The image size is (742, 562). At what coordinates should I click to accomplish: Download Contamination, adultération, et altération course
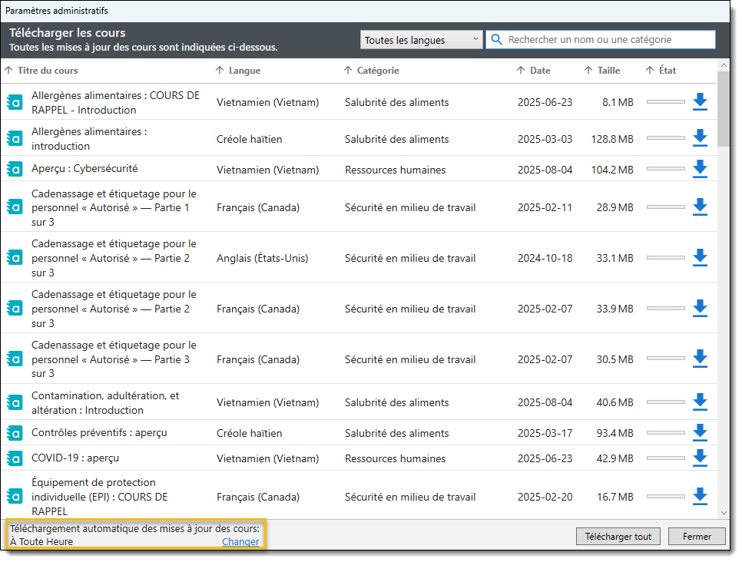click(700, 402)
